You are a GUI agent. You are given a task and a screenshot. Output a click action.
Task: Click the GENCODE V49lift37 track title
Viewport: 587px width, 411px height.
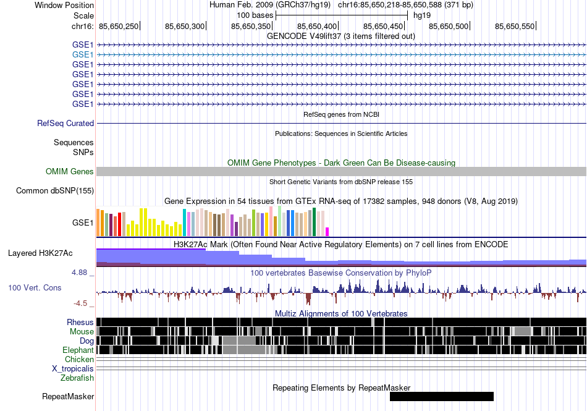(341, 36)
